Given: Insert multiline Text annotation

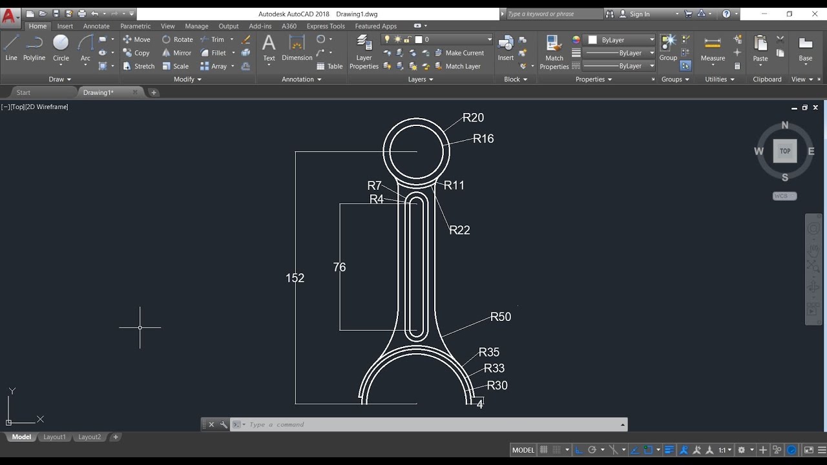Looking at the screenshot, I should [x=269, y=48].
